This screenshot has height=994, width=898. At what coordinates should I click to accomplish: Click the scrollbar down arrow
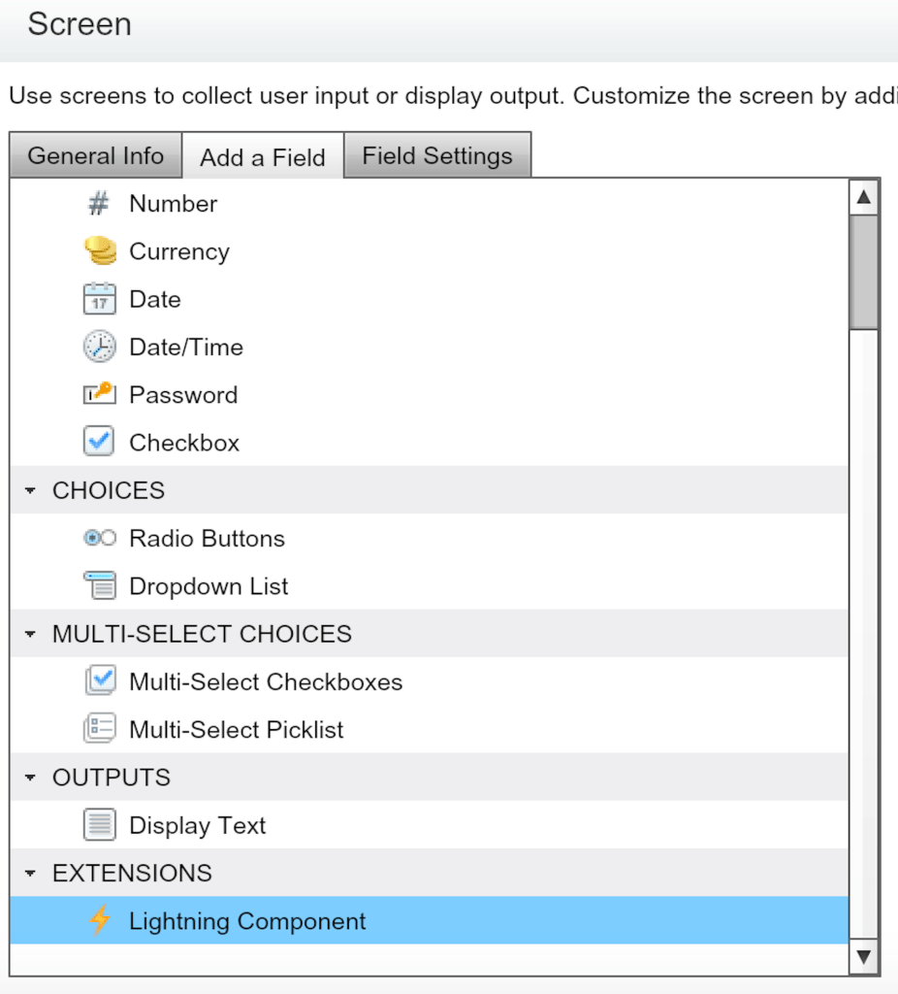pos(863,957)
